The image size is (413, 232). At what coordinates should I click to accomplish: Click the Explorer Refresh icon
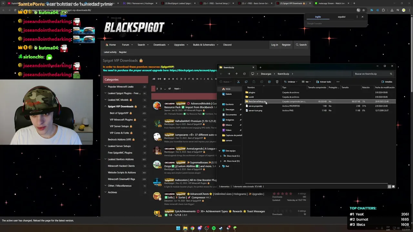244,74
